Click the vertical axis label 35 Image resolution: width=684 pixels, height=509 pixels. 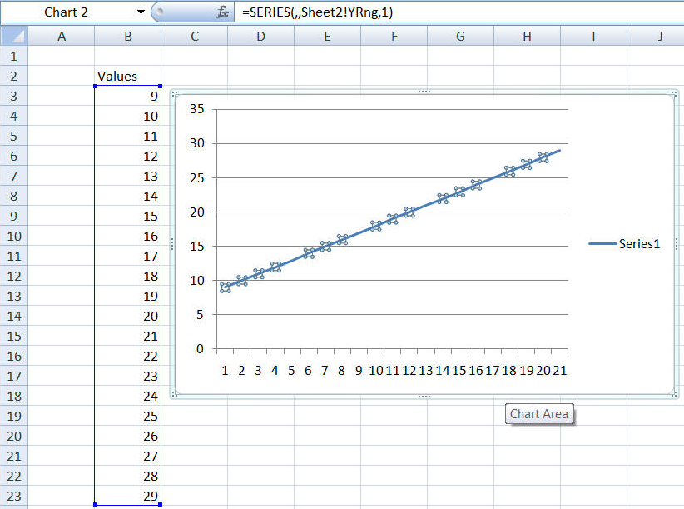click(x=196, y=109)
